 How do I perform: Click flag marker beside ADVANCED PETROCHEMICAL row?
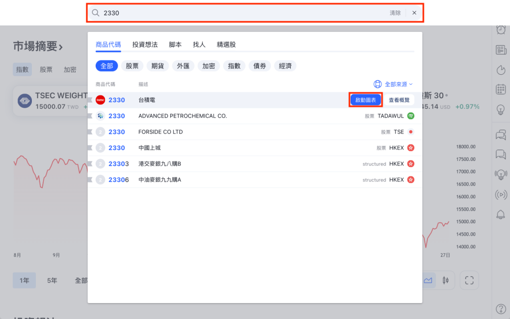(90, 116)
